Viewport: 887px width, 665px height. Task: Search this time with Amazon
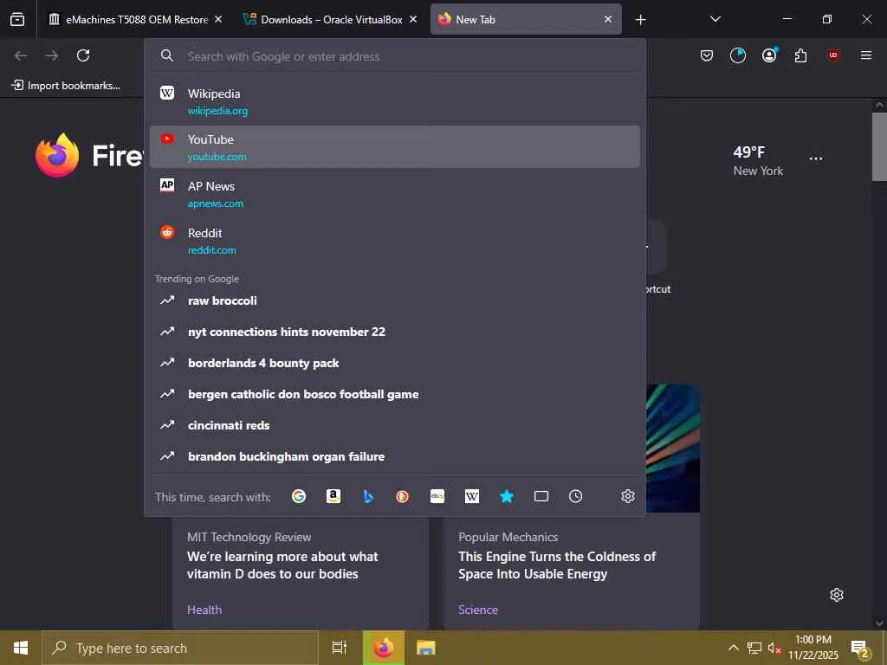click(333, 496)
